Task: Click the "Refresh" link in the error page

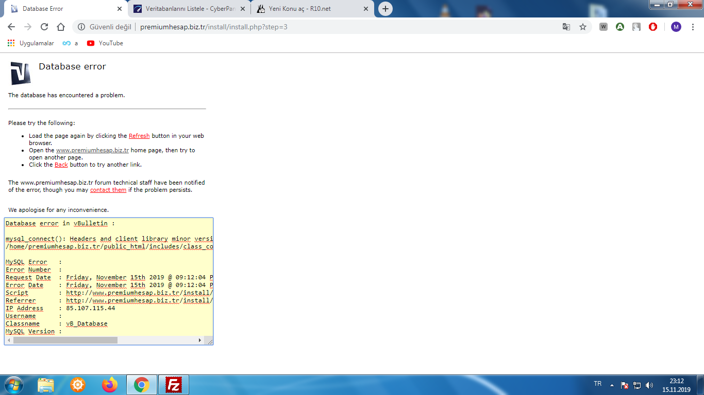Action: [x=139, y=136]
